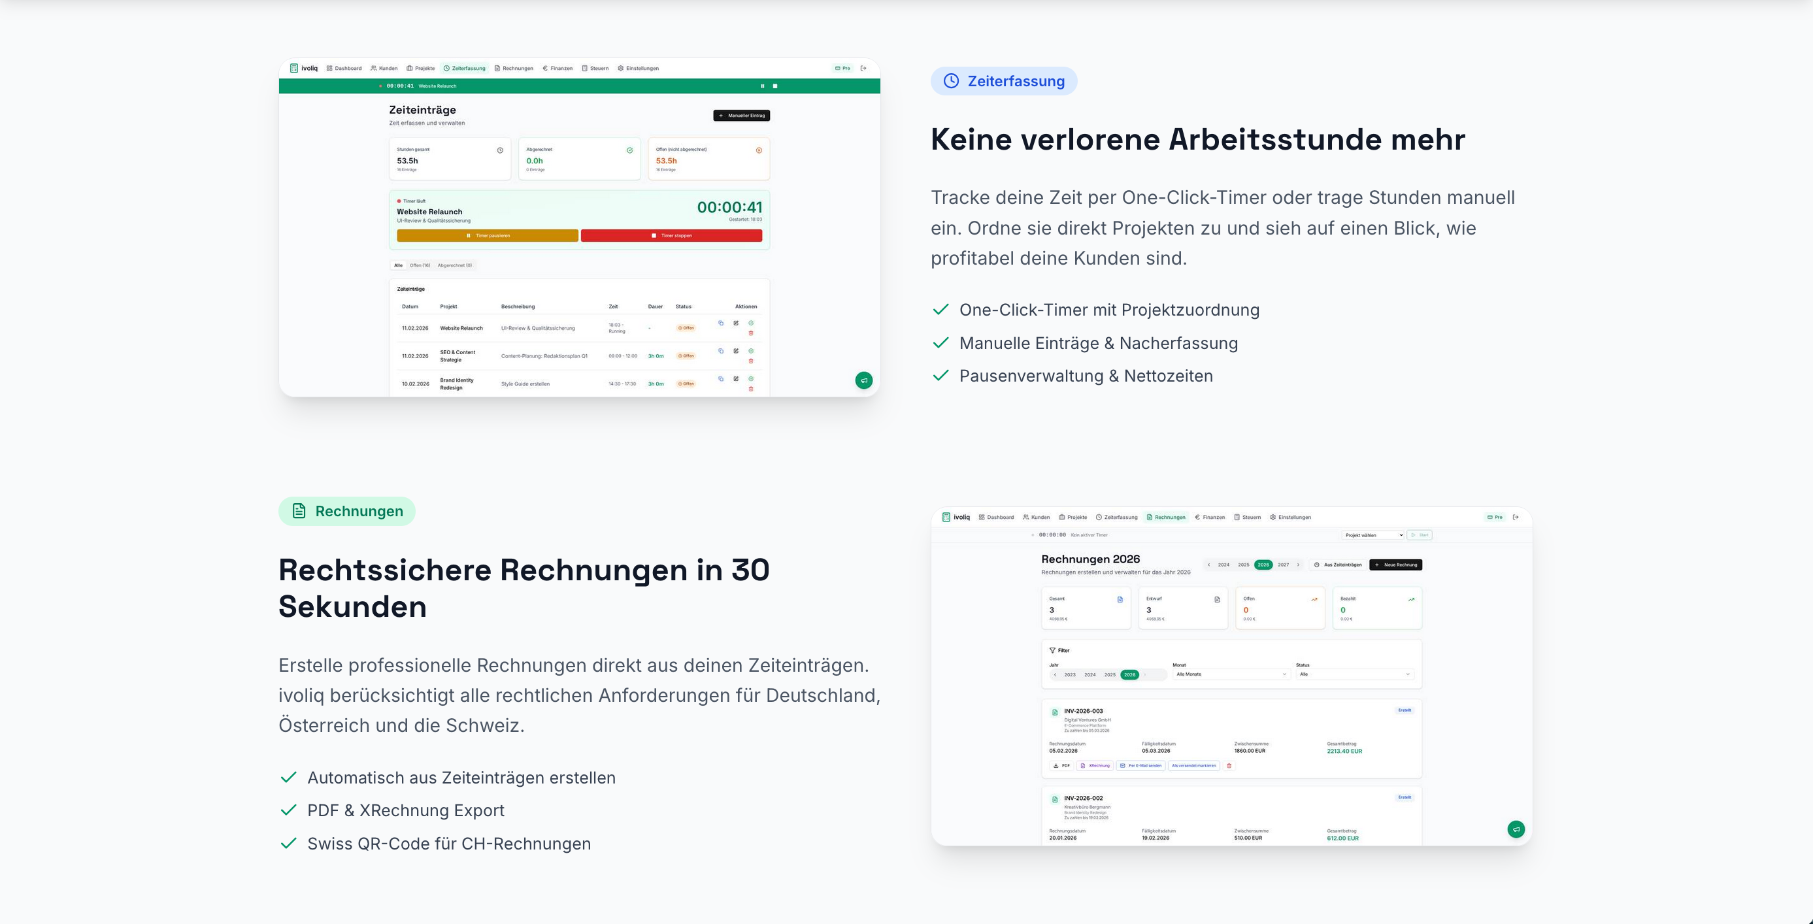Viewport: 1813px width, 924px height.
Task: Click red trash icon on invoice INV-2026-003
Action: point(1229,766)
